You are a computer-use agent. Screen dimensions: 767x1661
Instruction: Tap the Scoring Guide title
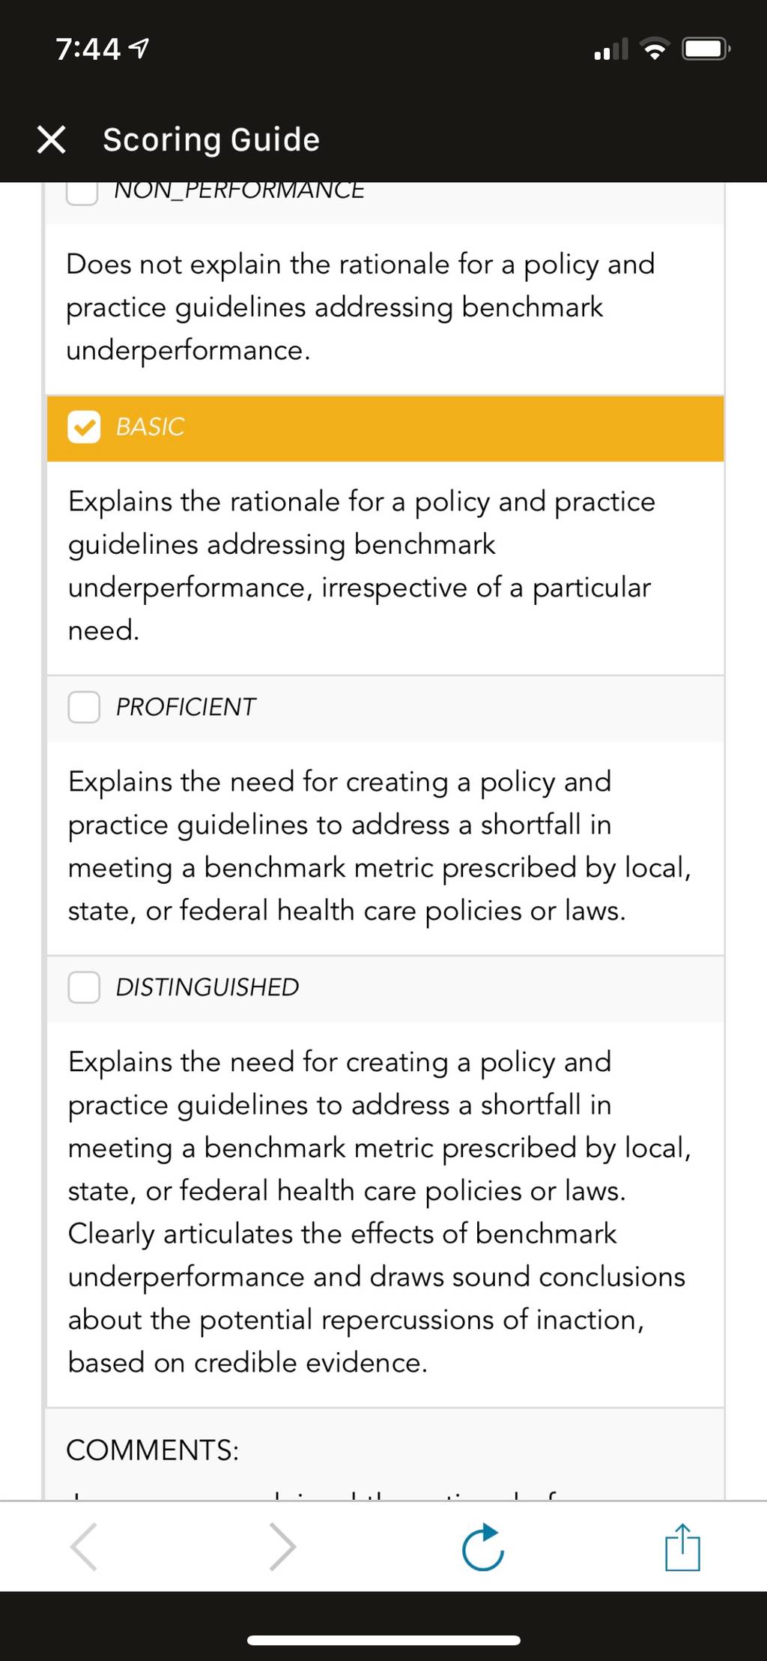click(211, 140)
